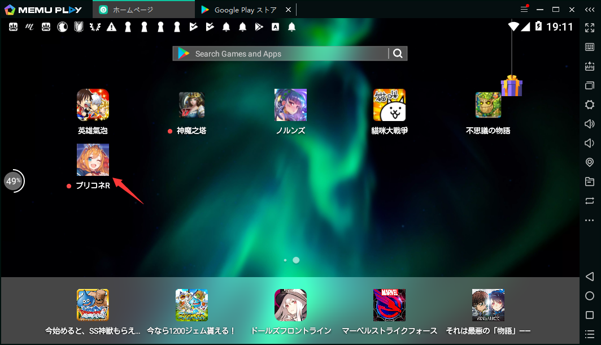This screenshot has width=601, height=345.
Task: Toggle fullscreen with the expand icon
Action: (590, 27)
